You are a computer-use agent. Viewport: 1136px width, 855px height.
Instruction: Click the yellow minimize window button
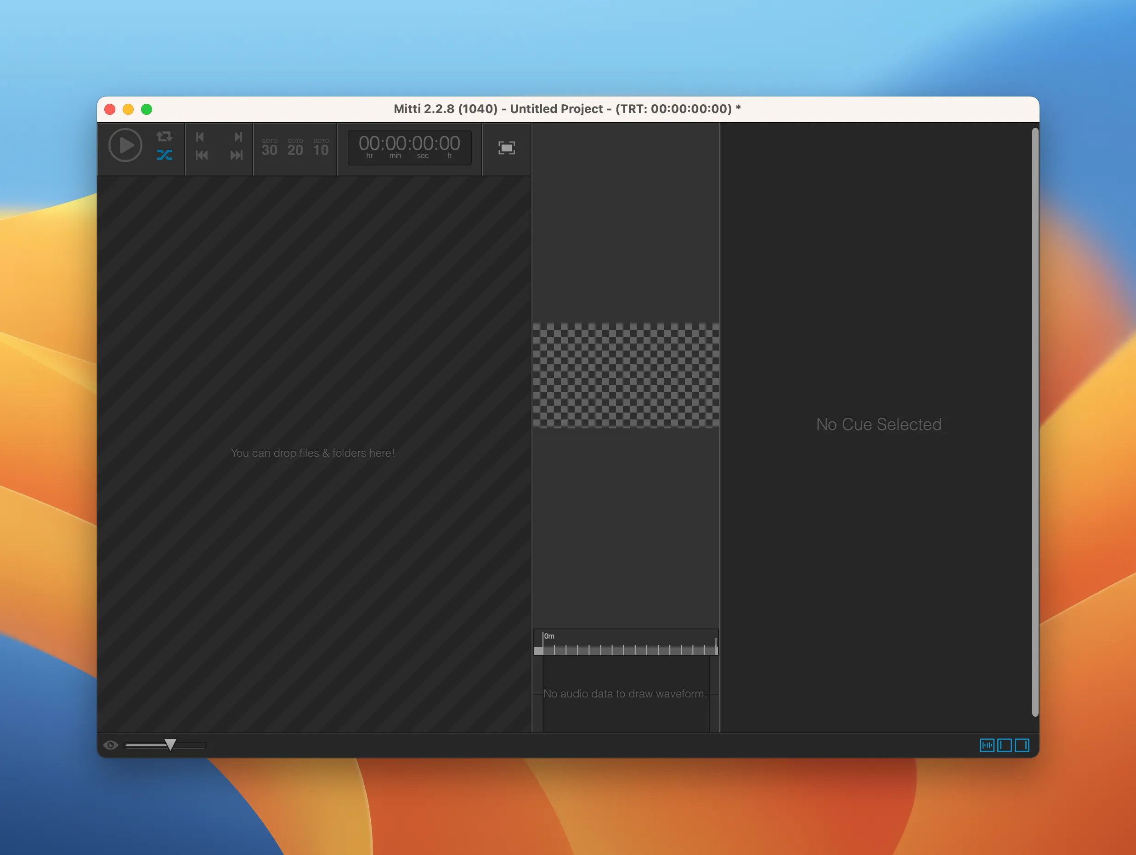pos(128,109)
